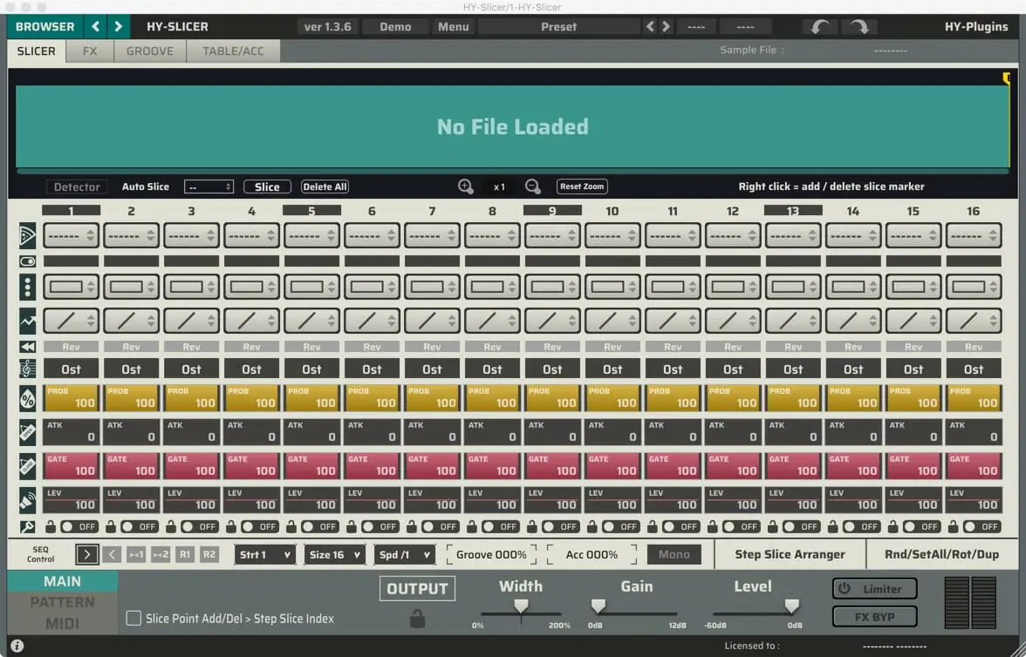This screenshot has height=657, width=1026.
Task: Click the probability percent row icon
Action: pos(27,398)
